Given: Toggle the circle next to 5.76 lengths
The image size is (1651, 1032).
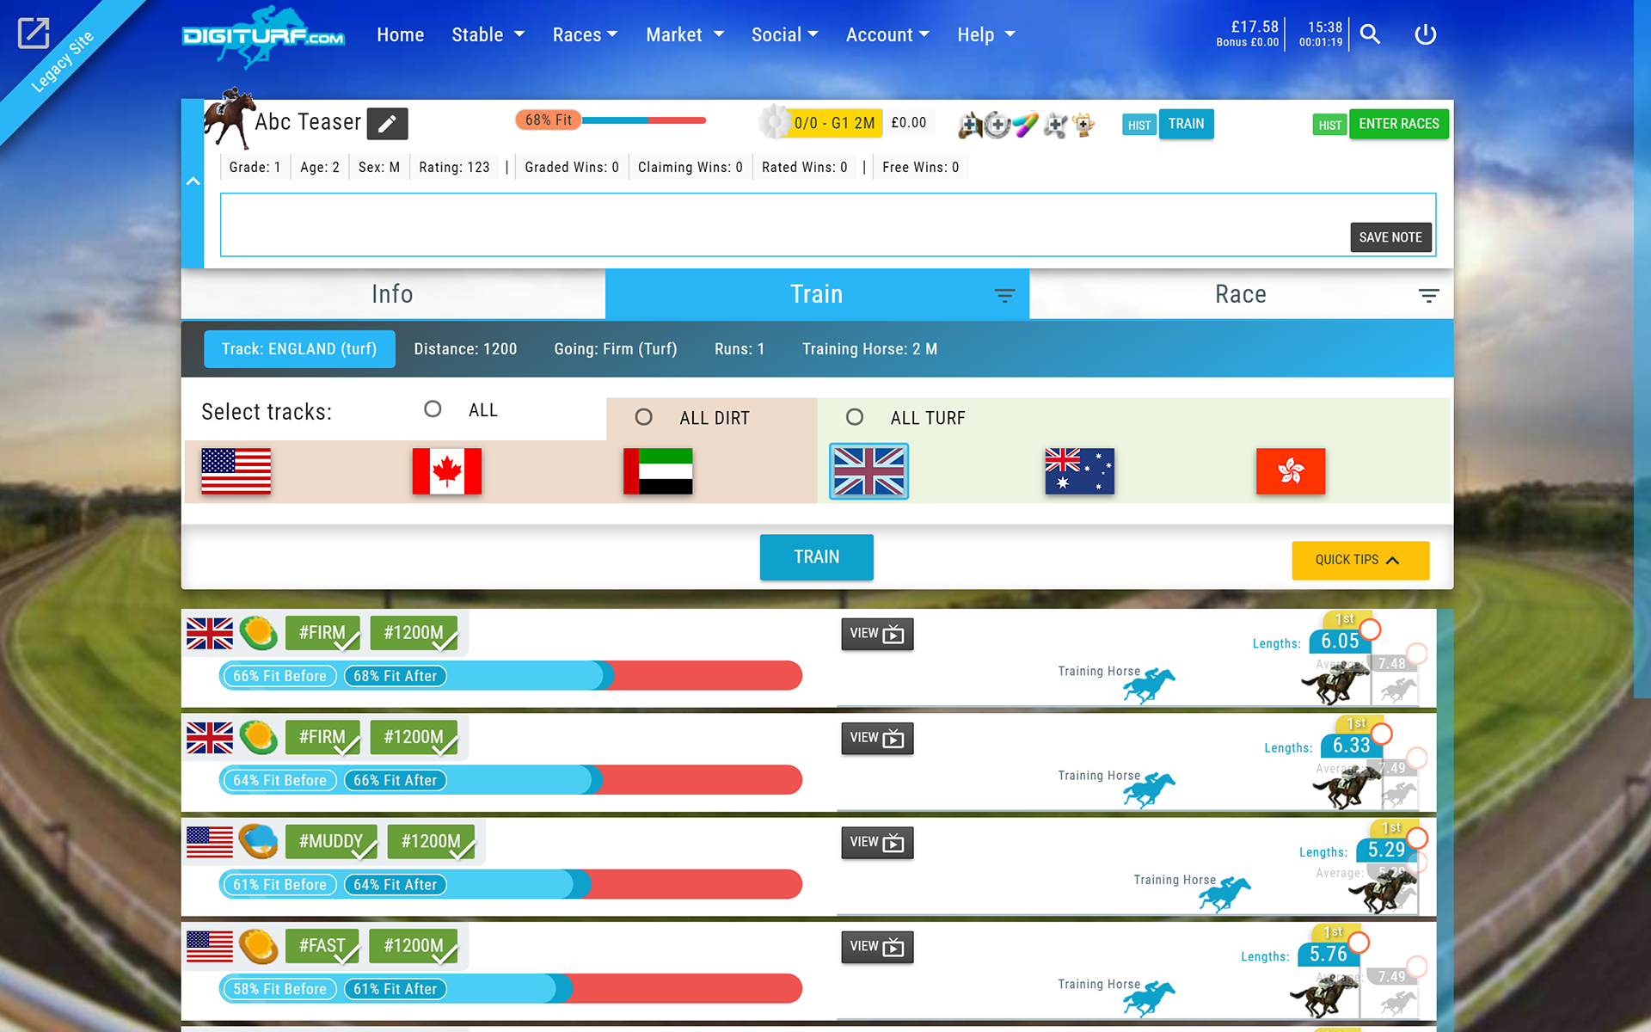Looking at the screenshot, I should click(x=1358, y=943).
